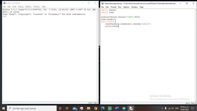
Task: Open the printer-like app icon on taskbar
Action: click(x=82, y=108)
